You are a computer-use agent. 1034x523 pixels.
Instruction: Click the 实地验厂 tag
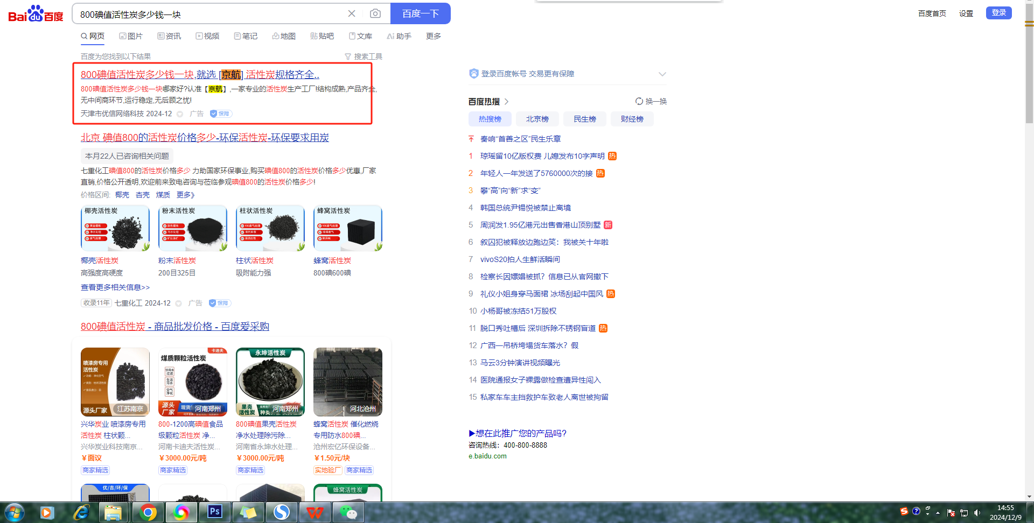[x=328, y=470]
